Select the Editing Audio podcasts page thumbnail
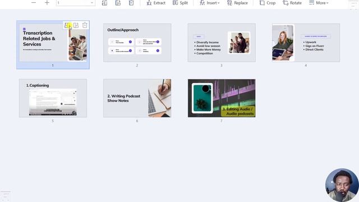This screenshot has width=359, height=202. click(222, 98)
